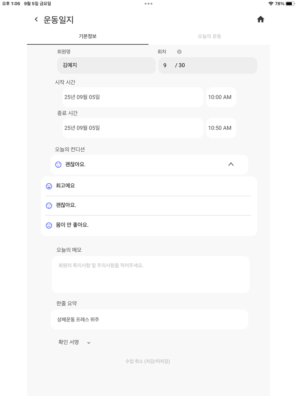Tap the back arrow beside 운동일지
This screenshot has height=396, width=297.
36,19
